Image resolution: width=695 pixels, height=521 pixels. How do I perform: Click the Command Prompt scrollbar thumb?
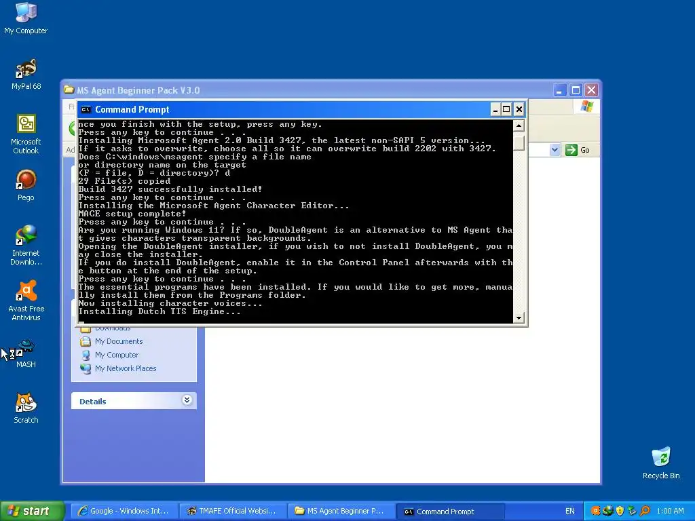(x=519, y=142)
